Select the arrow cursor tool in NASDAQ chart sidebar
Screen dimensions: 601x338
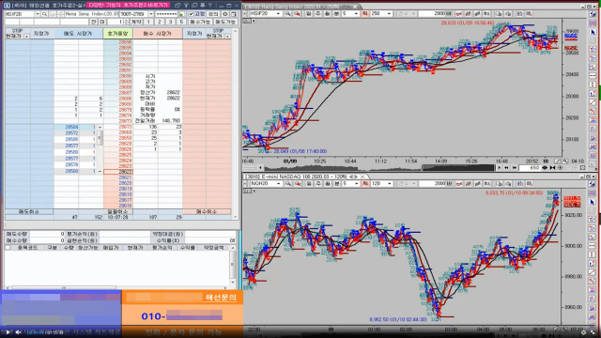[593, 203]
